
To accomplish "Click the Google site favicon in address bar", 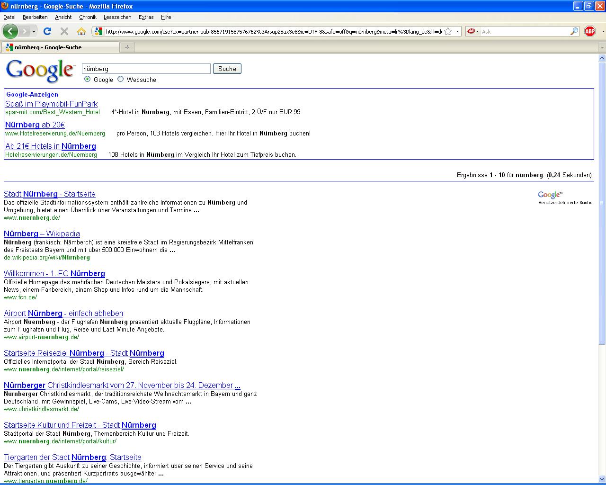I will coord(98,32).
